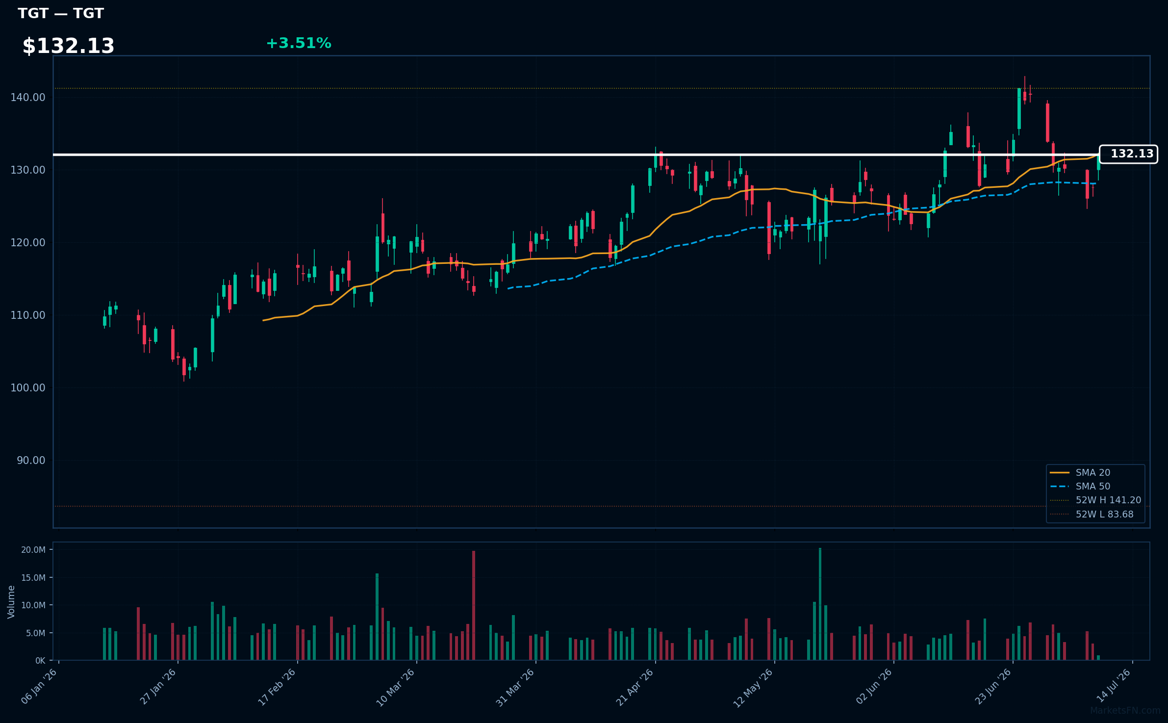The height and width of the screenshot is (723, 1168).
Task: Click the TGT — TGT chart title
Action: [61, 13]
